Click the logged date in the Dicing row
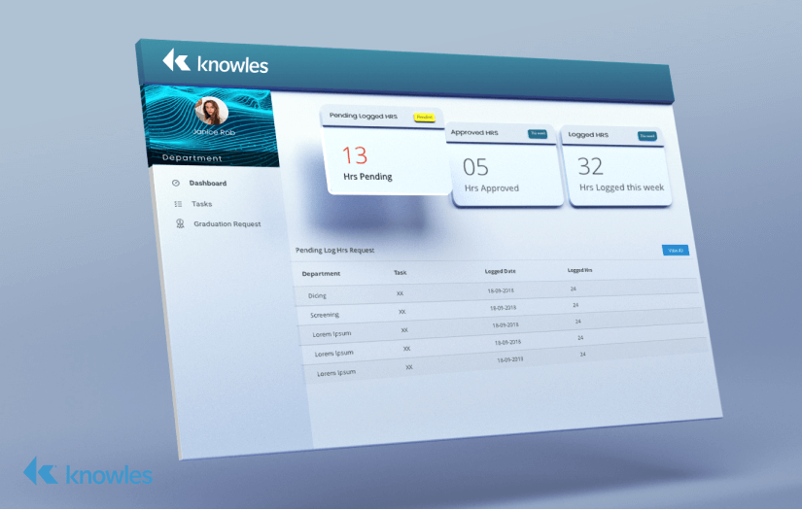The height and width of the screenshot is (510, 802). pyautogui.click(x=501, y=290)
